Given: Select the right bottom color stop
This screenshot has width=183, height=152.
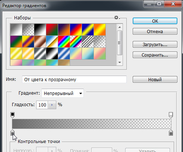Looking at the screenshot, I should [171, 133].
